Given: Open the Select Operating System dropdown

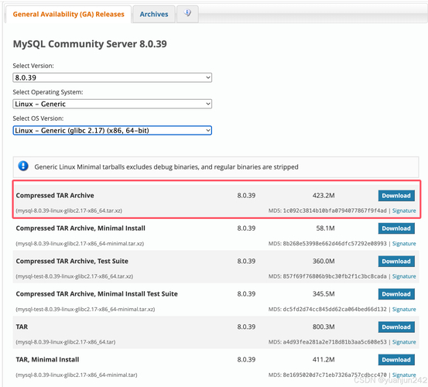Looking at the screenshot, I should click(112, 104).
